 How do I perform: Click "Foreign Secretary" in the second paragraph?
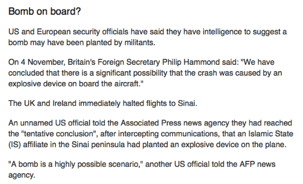[x=129, y=62]
